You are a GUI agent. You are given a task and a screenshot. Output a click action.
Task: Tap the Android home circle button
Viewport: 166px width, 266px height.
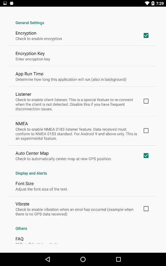click(x=83, y=259)
